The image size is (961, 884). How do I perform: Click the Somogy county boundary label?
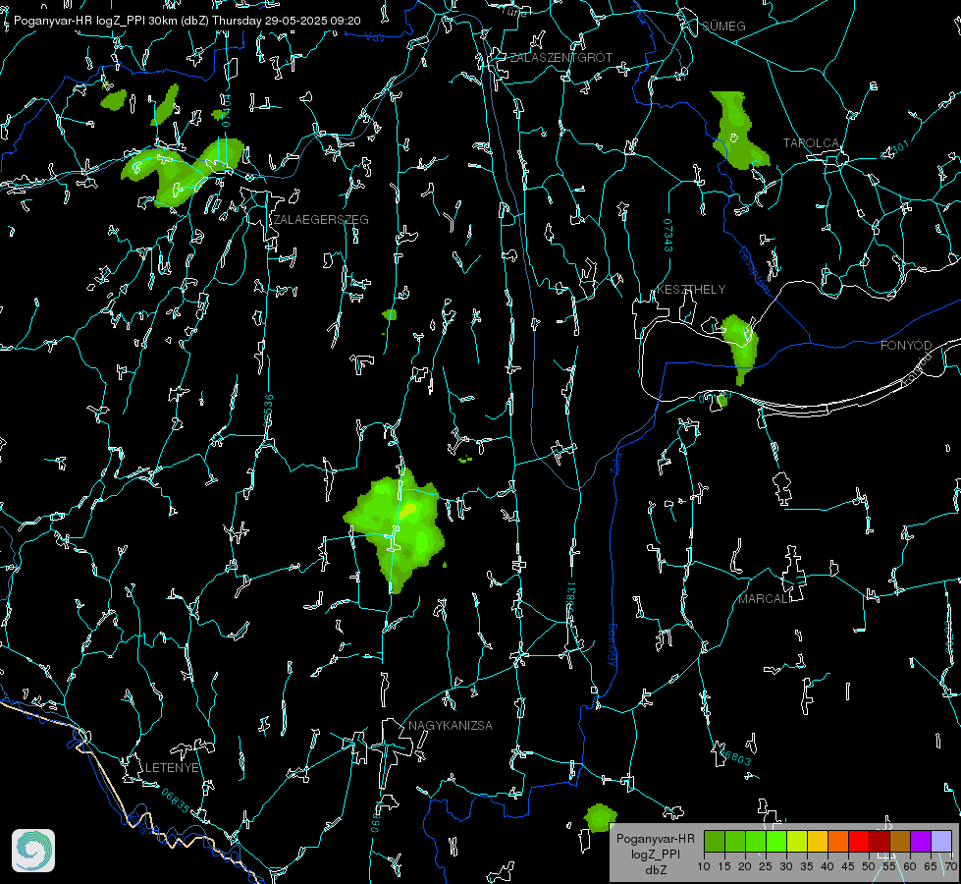click(613, 645)
